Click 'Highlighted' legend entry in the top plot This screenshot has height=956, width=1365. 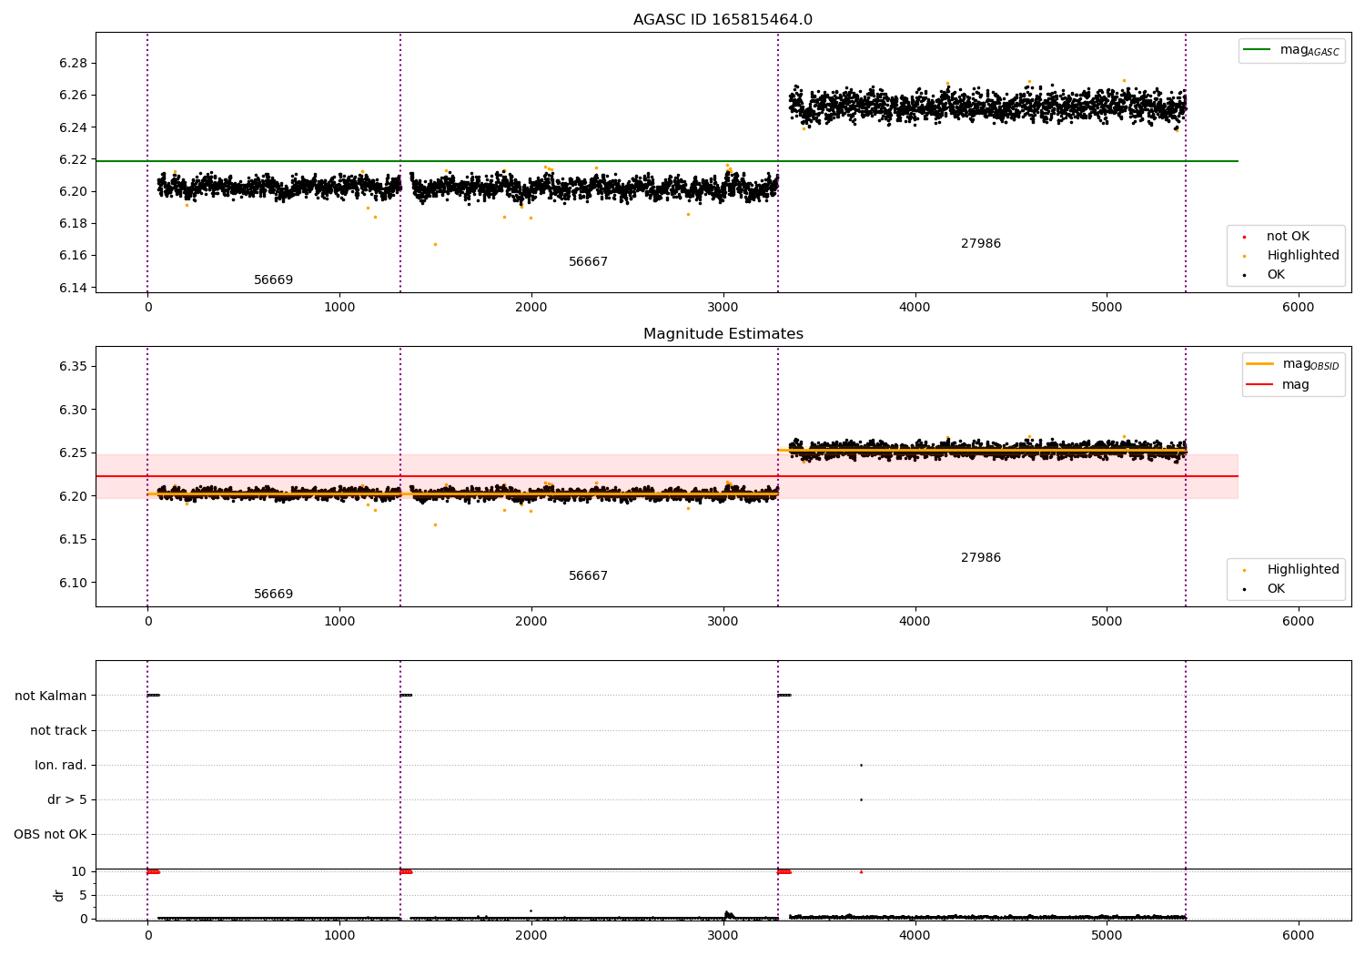point(1291,256)
